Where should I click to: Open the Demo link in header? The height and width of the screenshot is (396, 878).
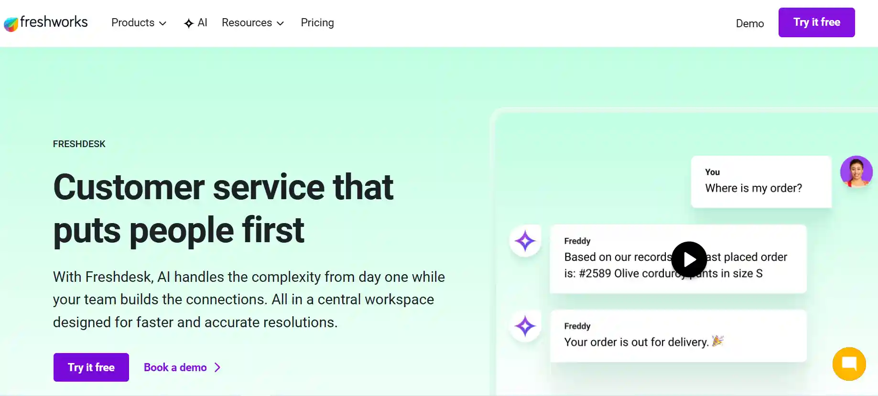[750, 23]
